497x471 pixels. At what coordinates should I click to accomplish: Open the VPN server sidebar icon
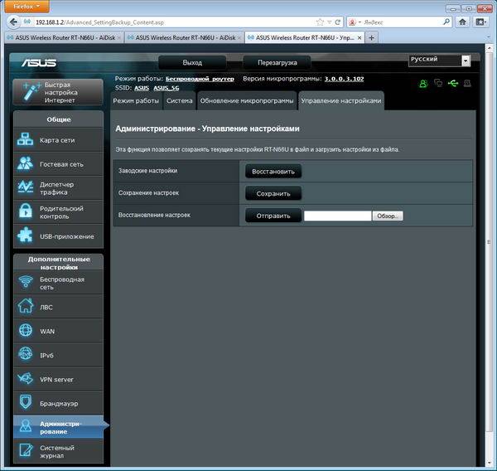25,379
